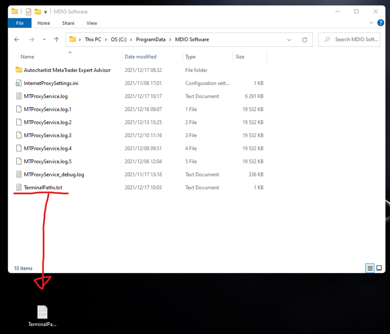Select MTProxyService.log.3 file
Viewport: 390px width, 334px height.
point(47,135)
